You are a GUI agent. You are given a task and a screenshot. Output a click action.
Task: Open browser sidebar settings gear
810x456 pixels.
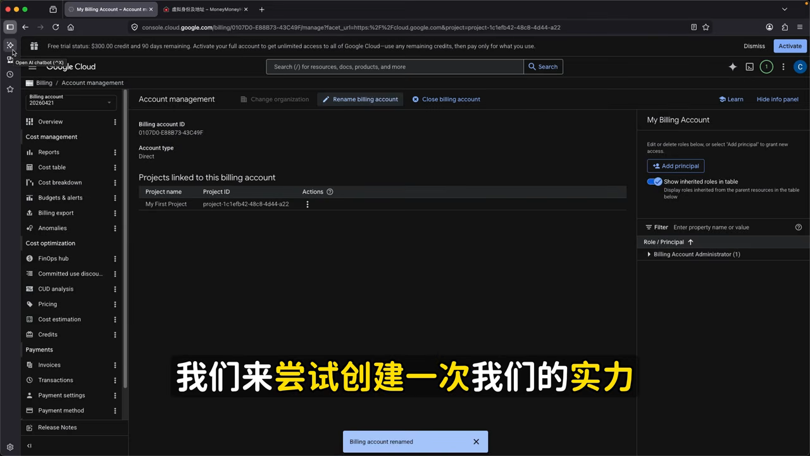pos(10,447)
